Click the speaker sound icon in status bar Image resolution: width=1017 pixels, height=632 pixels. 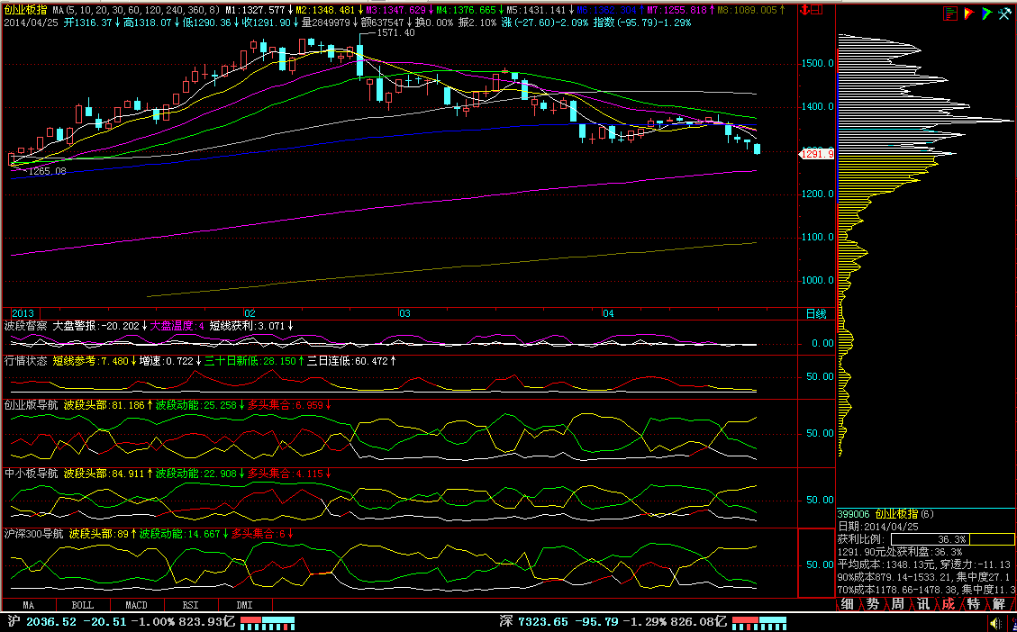coord(994,622)
